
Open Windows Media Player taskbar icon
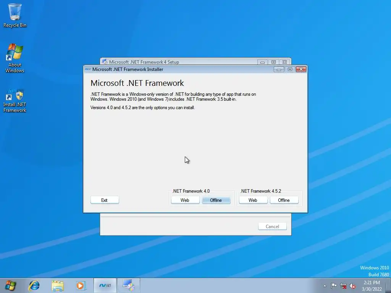(81, 285)
